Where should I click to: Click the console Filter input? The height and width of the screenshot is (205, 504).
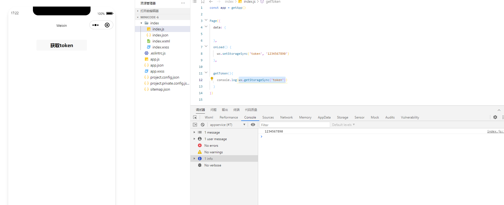295,125
